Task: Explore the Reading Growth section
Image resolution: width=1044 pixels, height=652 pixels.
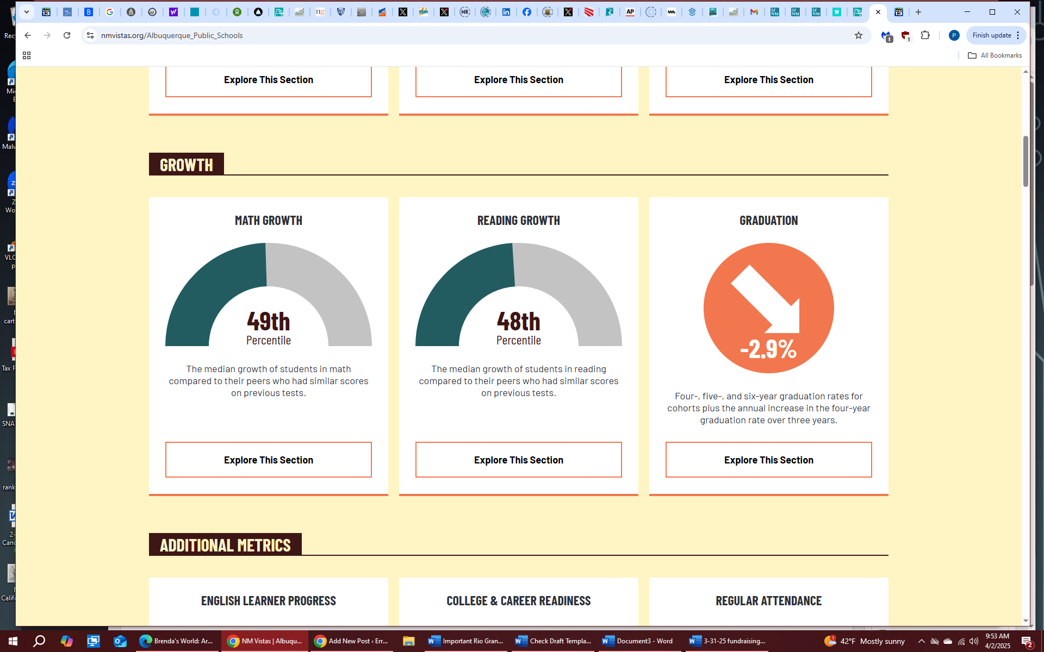Action: coord(518,460)
